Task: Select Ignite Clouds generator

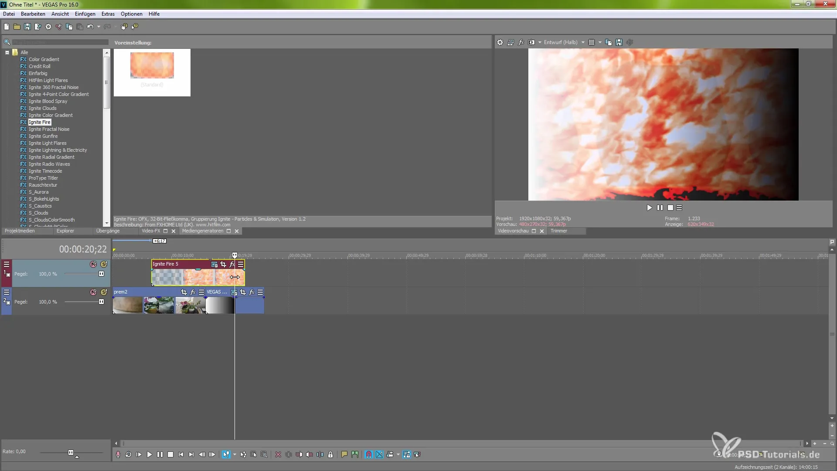Action: pyautogui.click(x=42, y=108)
